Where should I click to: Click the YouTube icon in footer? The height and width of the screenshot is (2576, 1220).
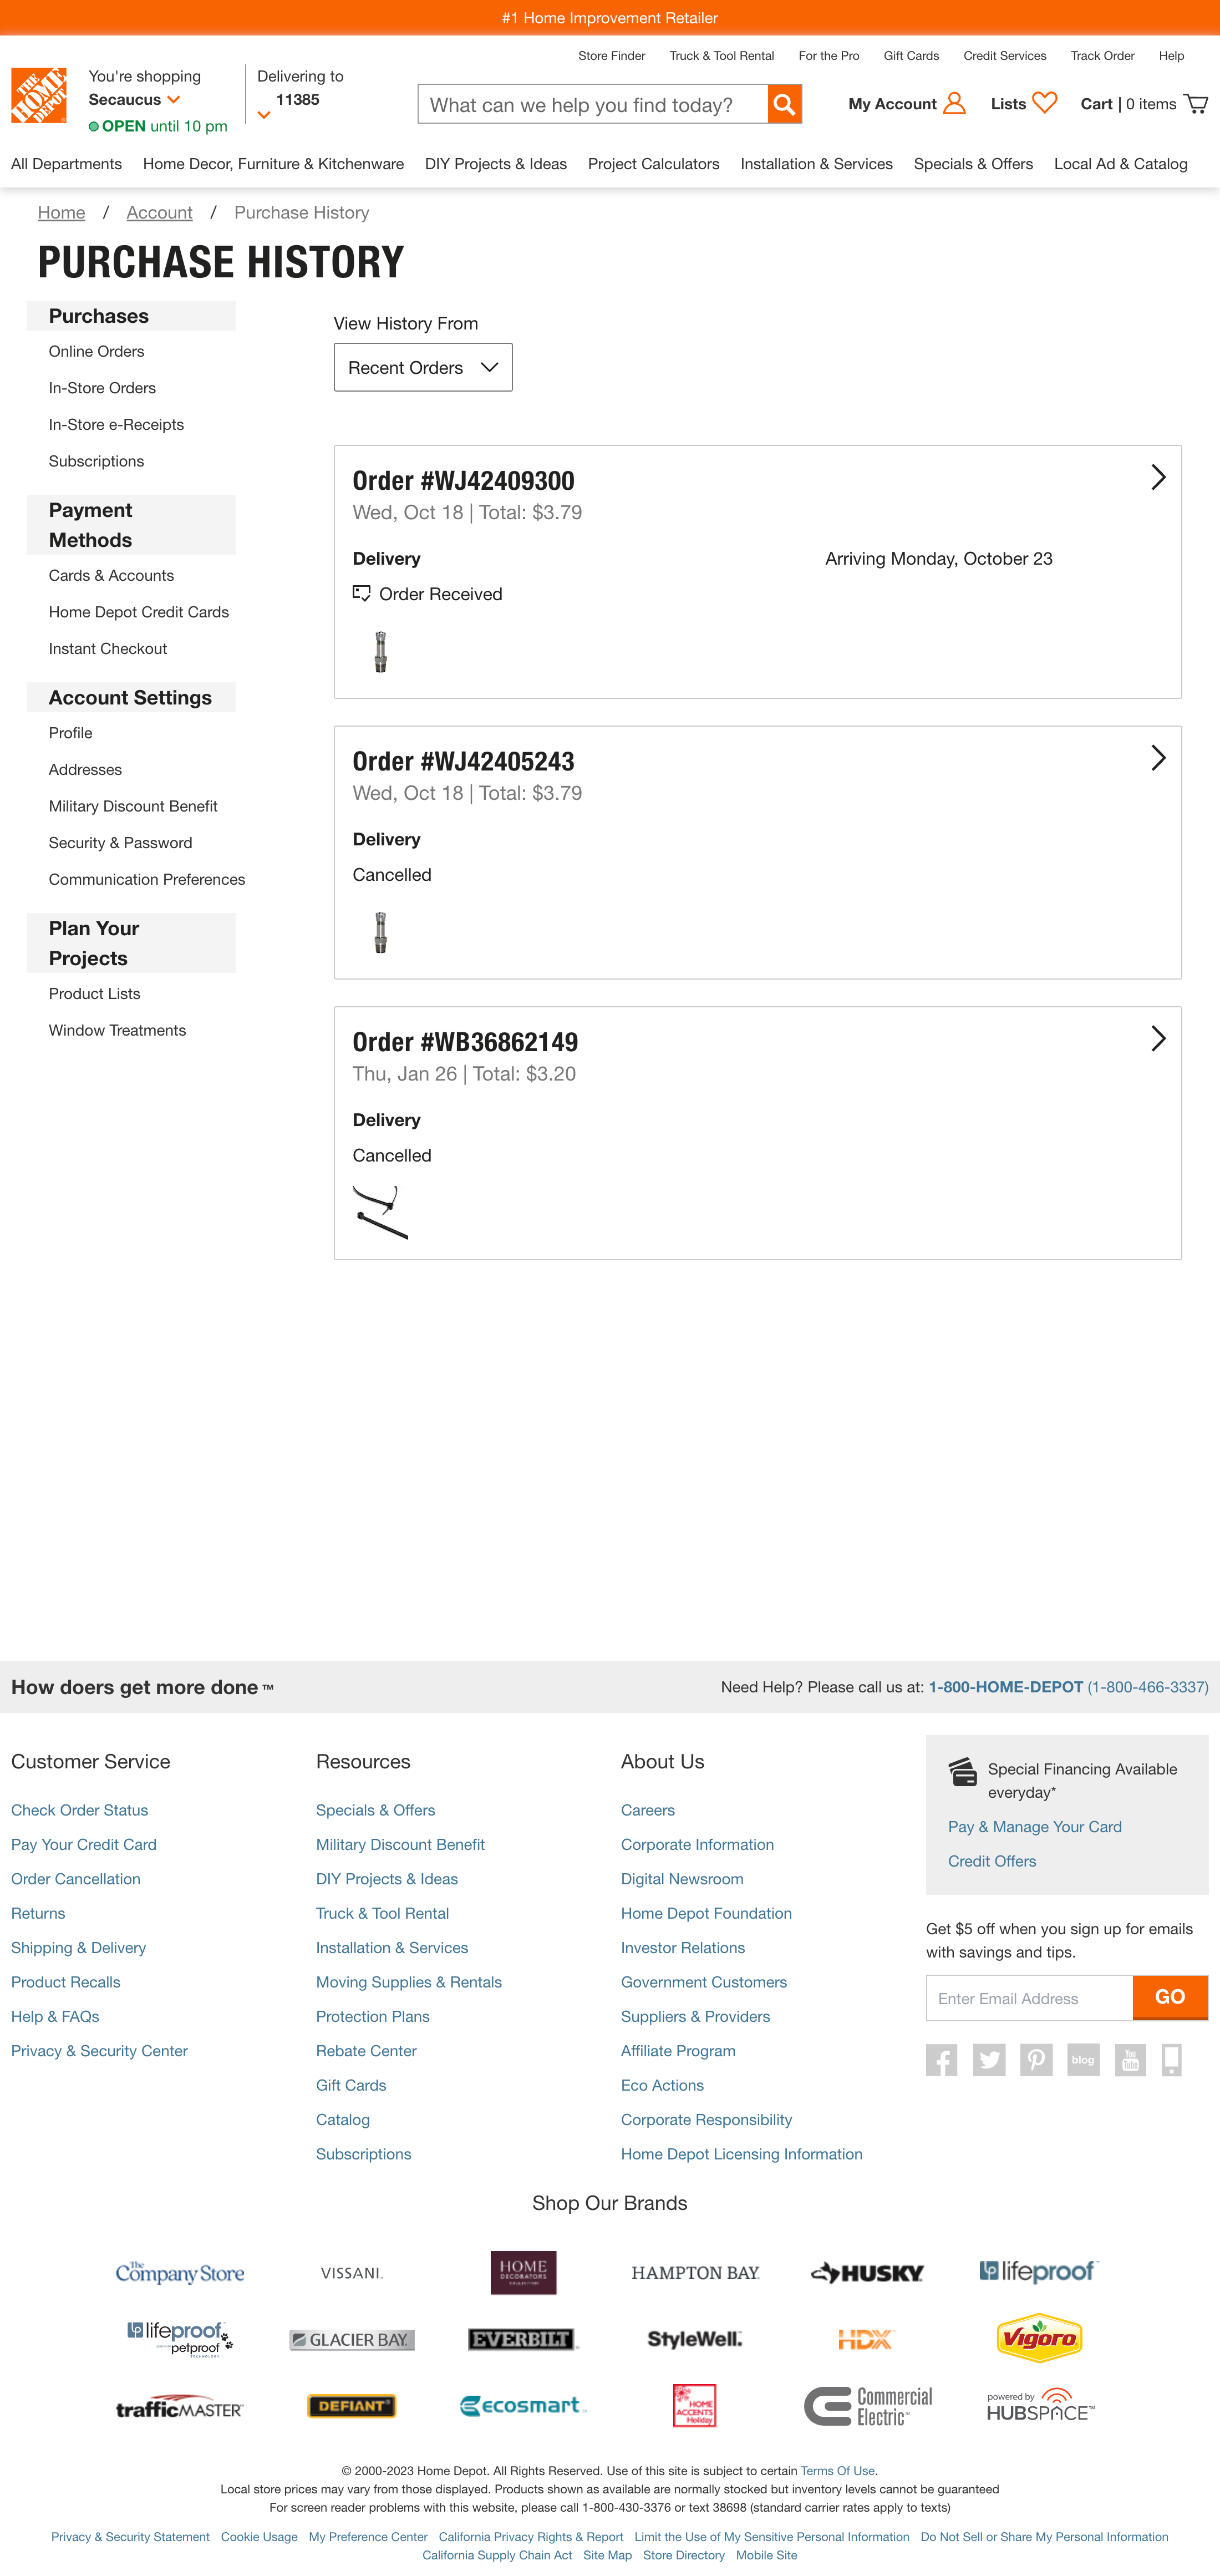pyautogui.click(x=1130, y=2060)
